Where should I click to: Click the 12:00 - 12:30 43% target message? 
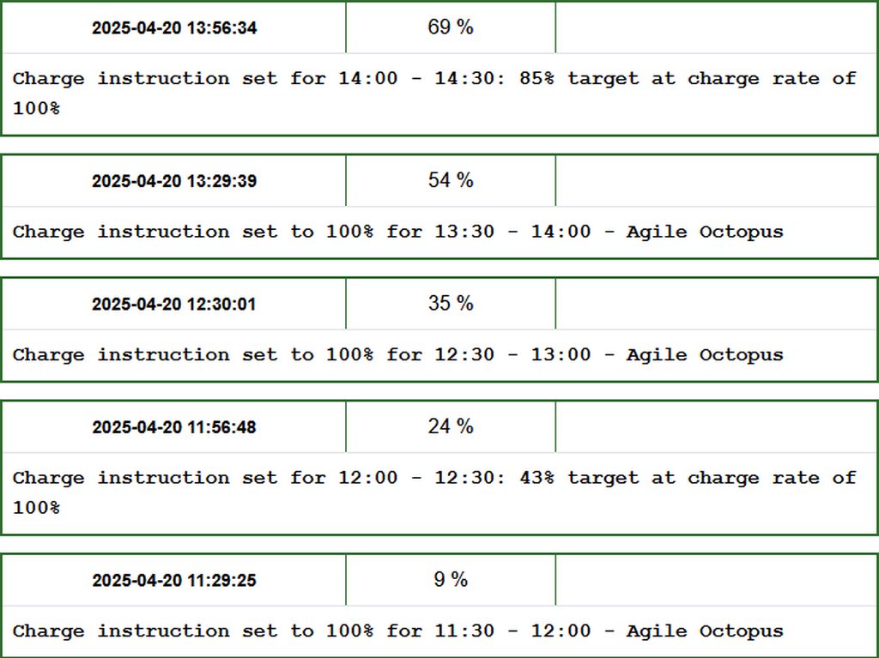tap(434, 492)
